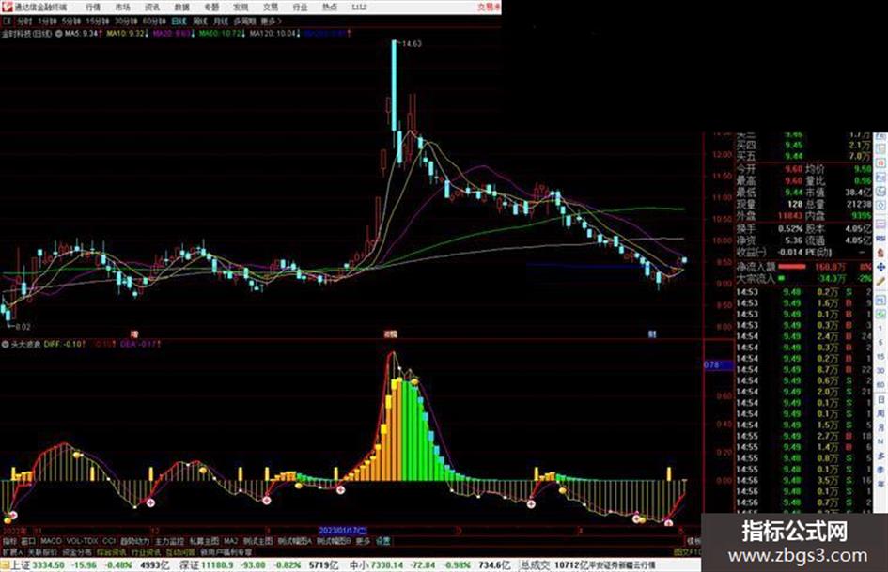The image size is (888, 572).
Task: Click the indicator circle icon beside MA5
Action: tap(58, 34)
